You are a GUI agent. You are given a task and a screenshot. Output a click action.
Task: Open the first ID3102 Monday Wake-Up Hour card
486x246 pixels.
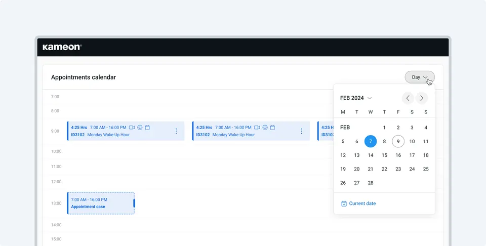click(x=126, y=131)
